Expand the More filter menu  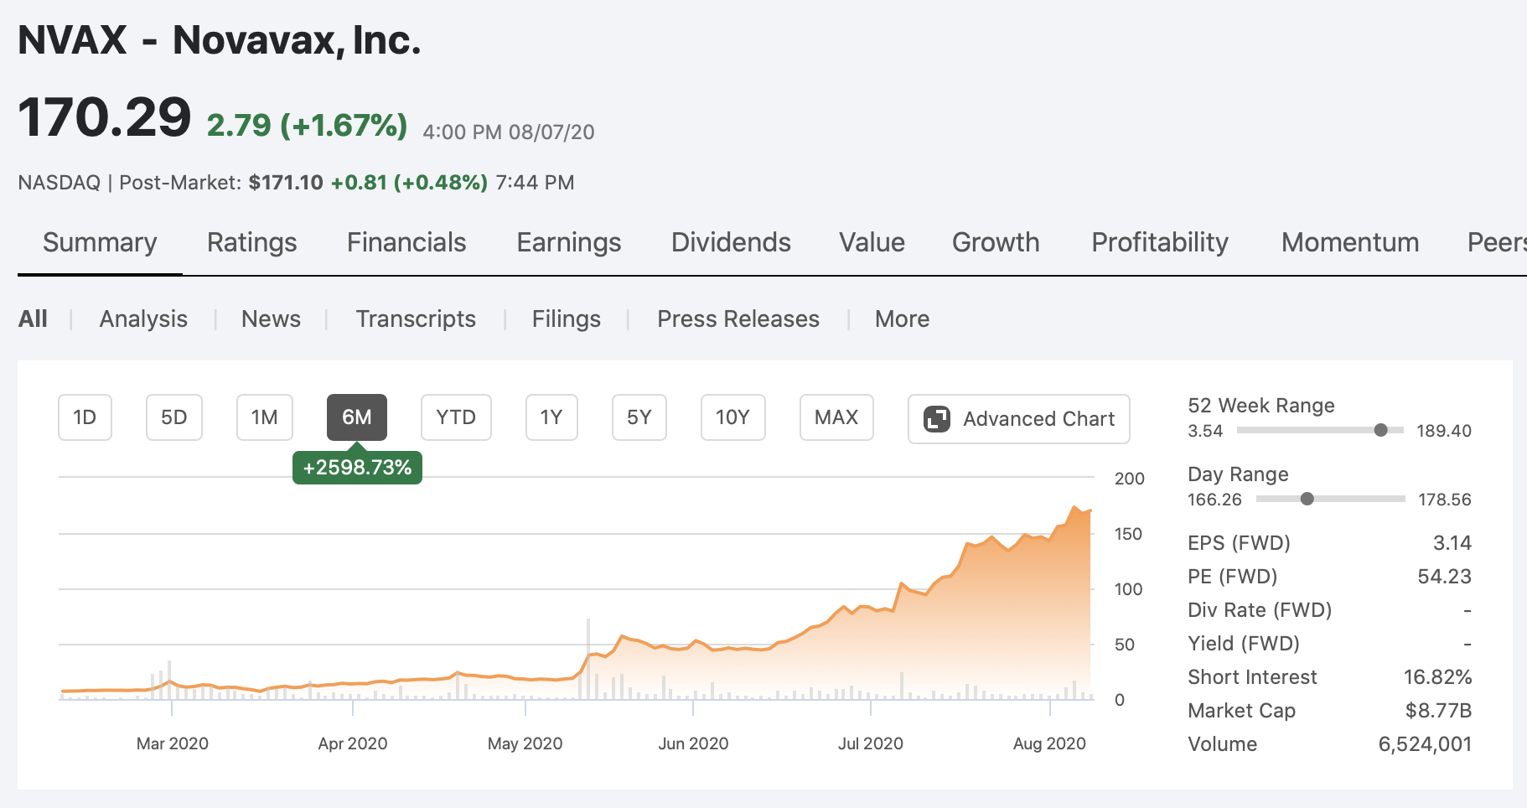tap(902, 319)
